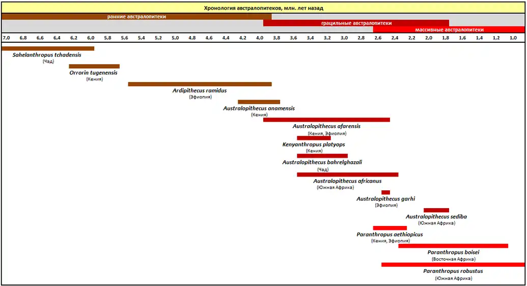Click the Ardipithecus ramidus timeline bar
Image resolution: width=527 pixels, height=286 pixels.
click(x=200, y=84)
